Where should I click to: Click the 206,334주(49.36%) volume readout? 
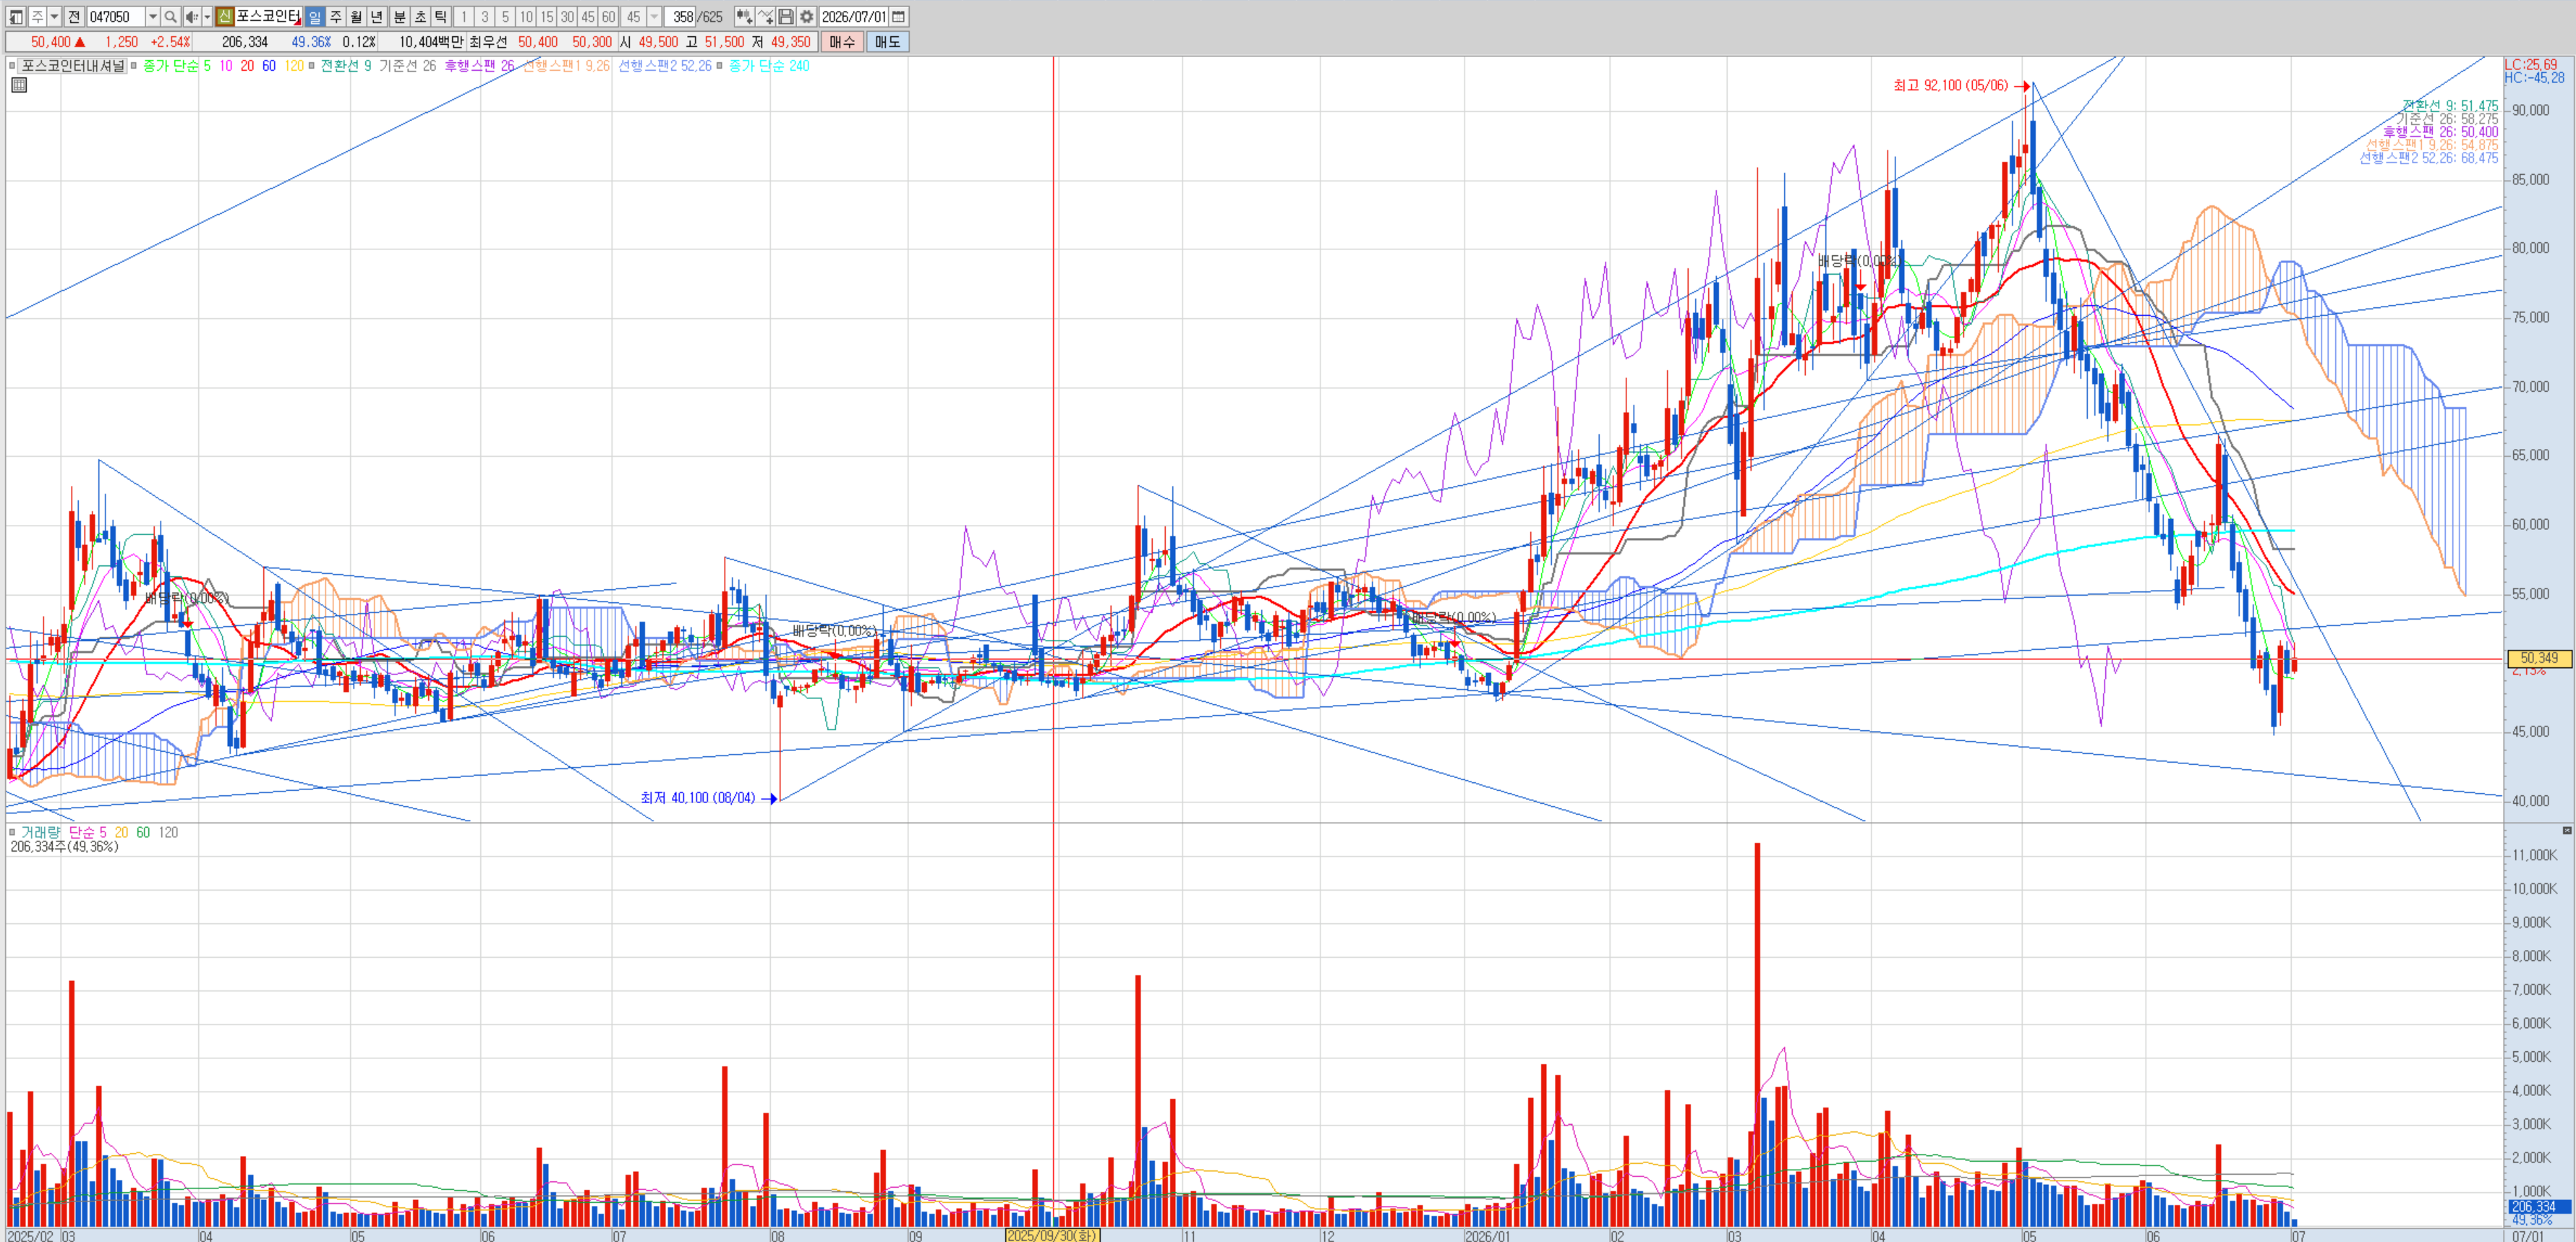(64, 847)
